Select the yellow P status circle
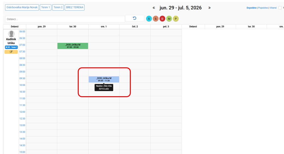284x154 pixels. [176, 19]
